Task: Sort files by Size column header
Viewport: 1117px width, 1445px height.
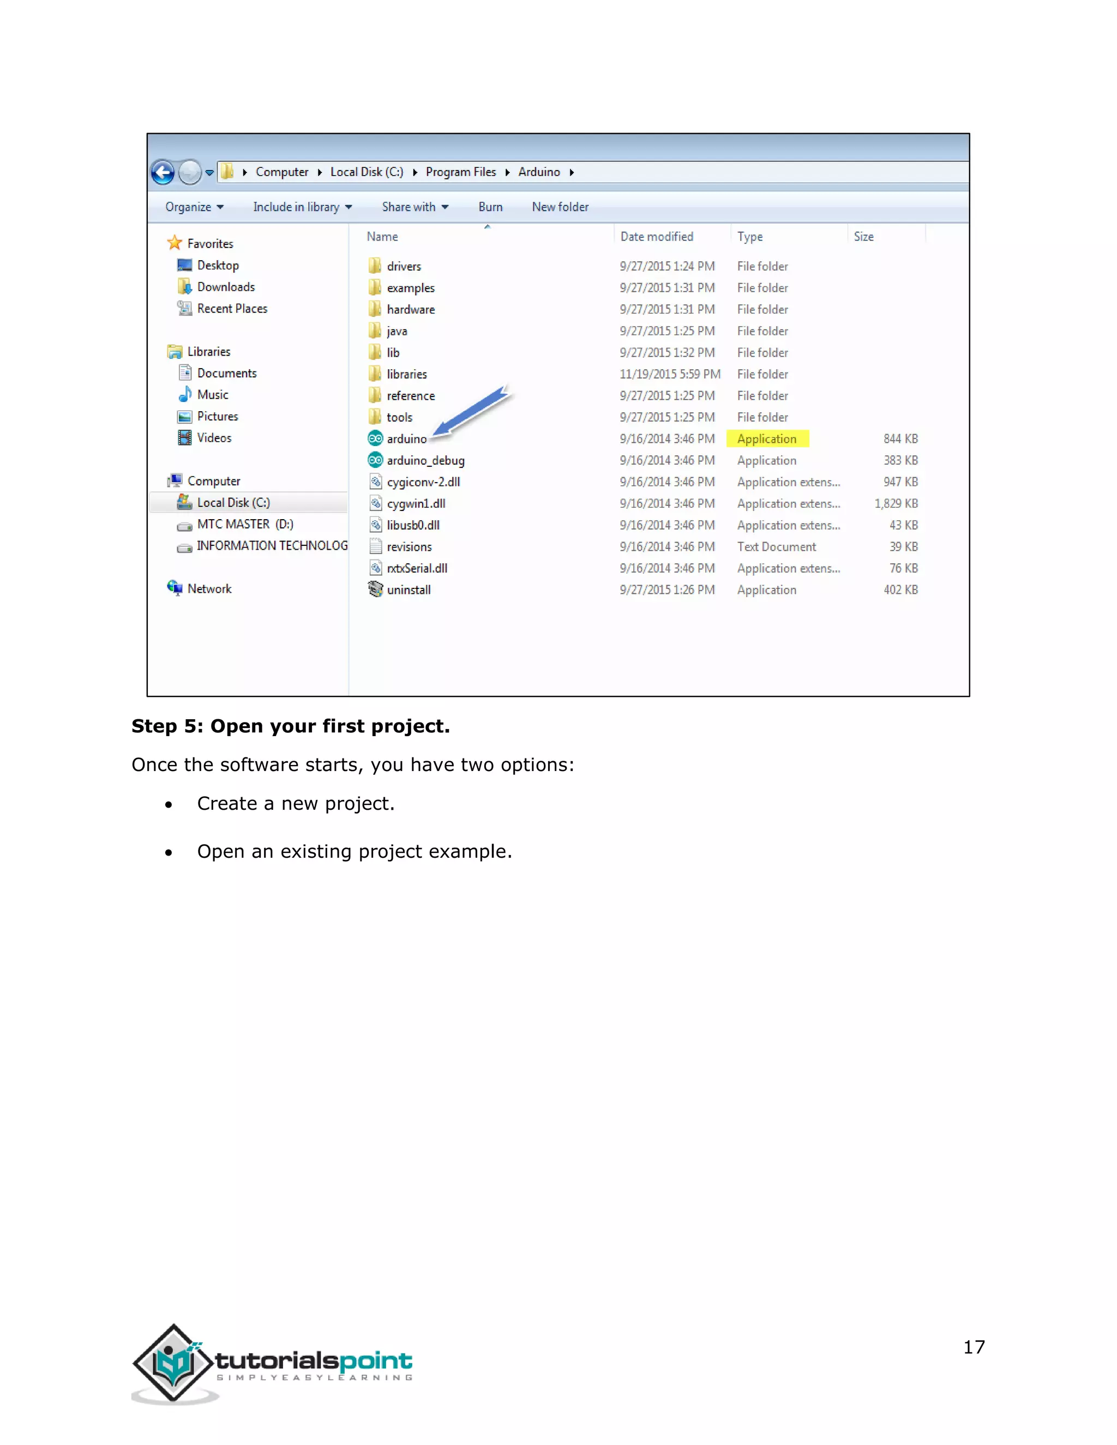Action: 863,237
